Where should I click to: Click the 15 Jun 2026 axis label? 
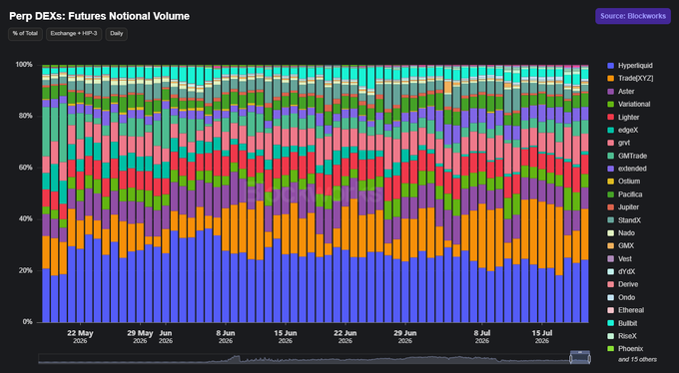286,337
